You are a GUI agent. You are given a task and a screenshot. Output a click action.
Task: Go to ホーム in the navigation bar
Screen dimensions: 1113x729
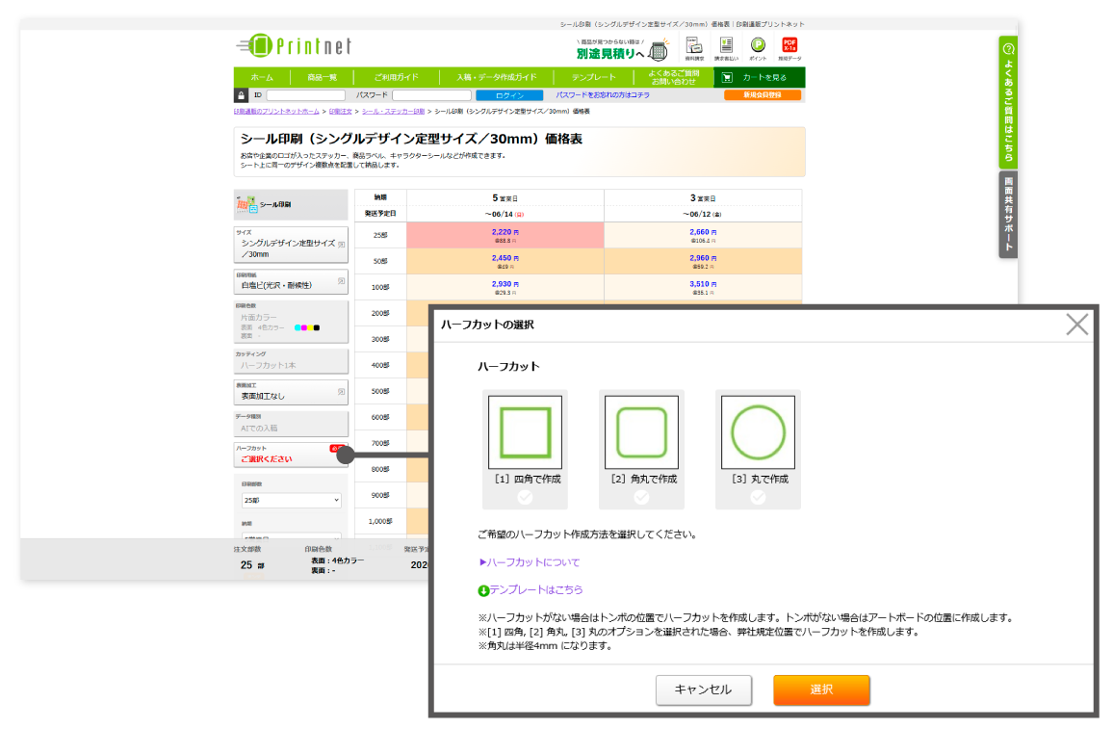(262, 77)
